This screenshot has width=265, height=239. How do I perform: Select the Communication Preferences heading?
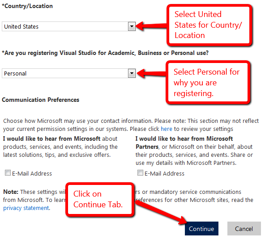coord(41,100)
